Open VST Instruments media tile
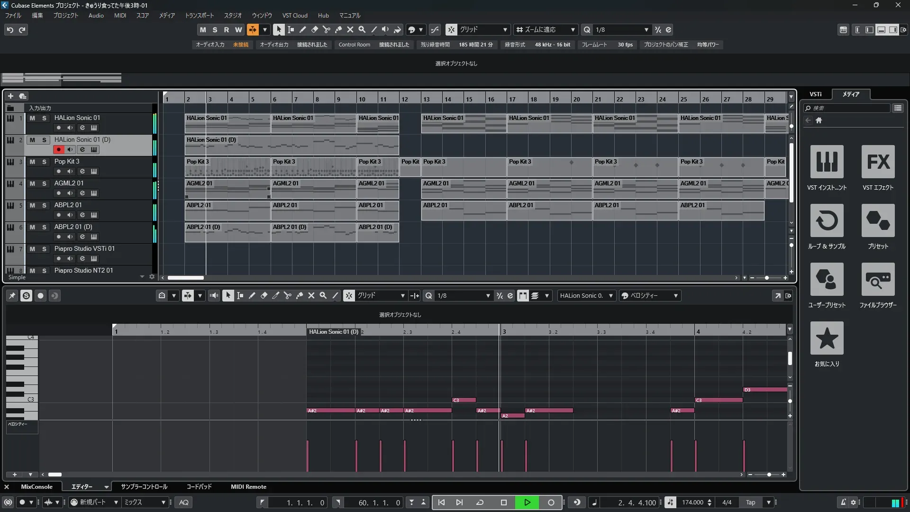The width and height of the screenshot is (910, 512). click(x=827, y=162)
